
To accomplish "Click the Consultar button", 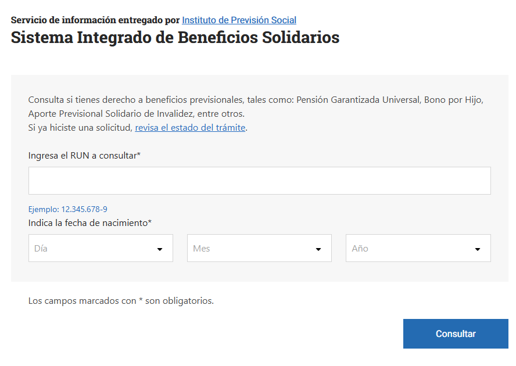I will click(x=456, y=333).
